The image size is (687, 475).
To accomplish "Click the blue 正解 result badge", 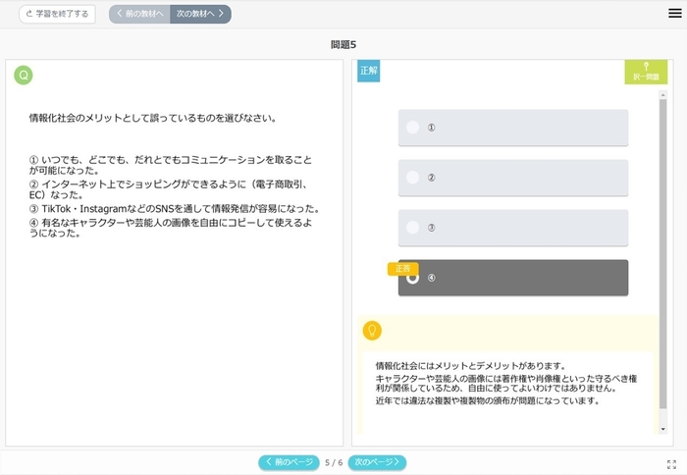I will (368, 71).
